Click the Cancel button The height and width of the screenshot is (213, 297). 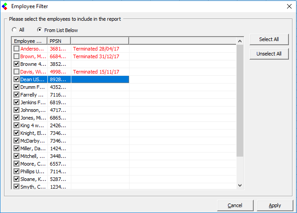(x=235, y=205)
